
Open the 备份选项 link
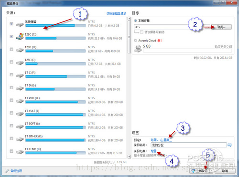point(16,171)
